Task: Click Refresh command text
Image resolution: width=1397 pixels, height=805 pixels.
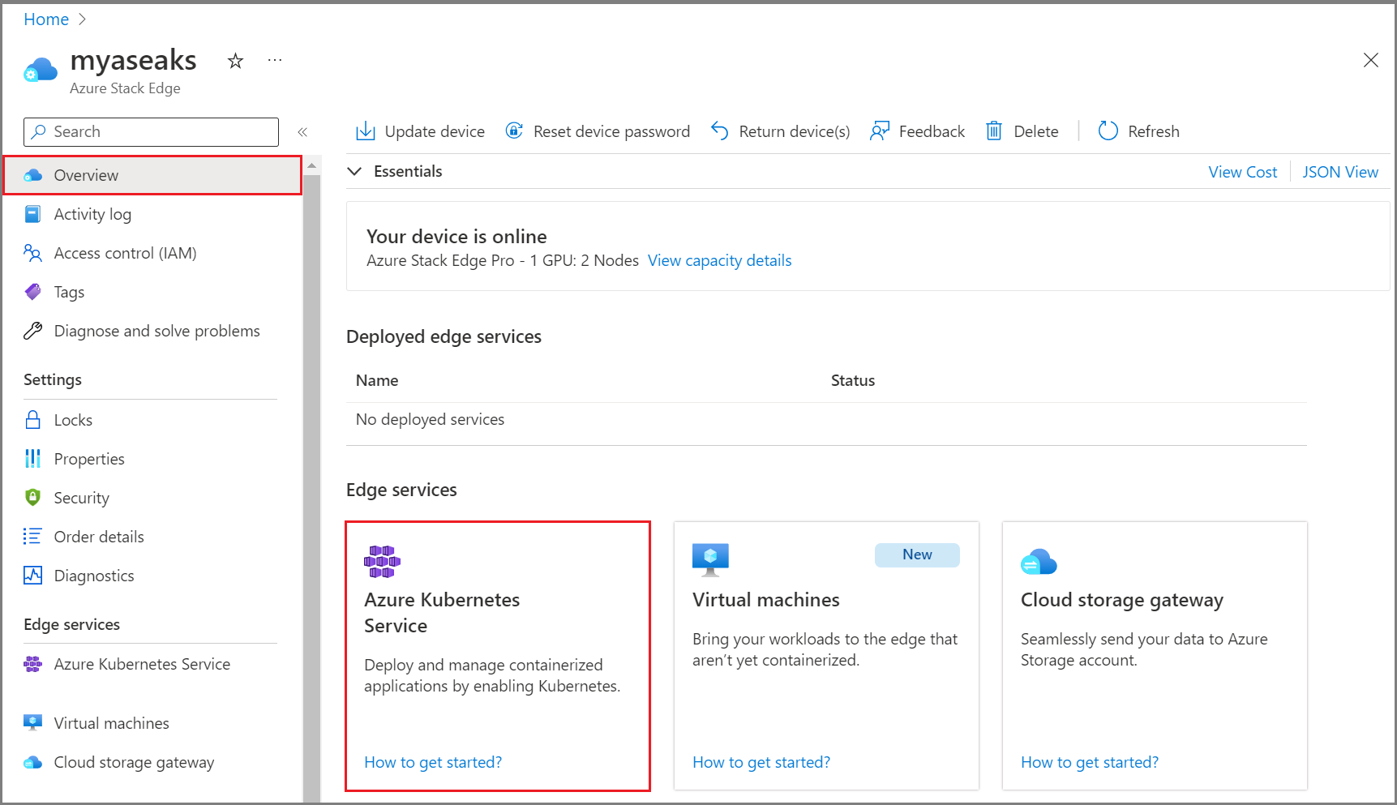Action: pos(1154,131)
